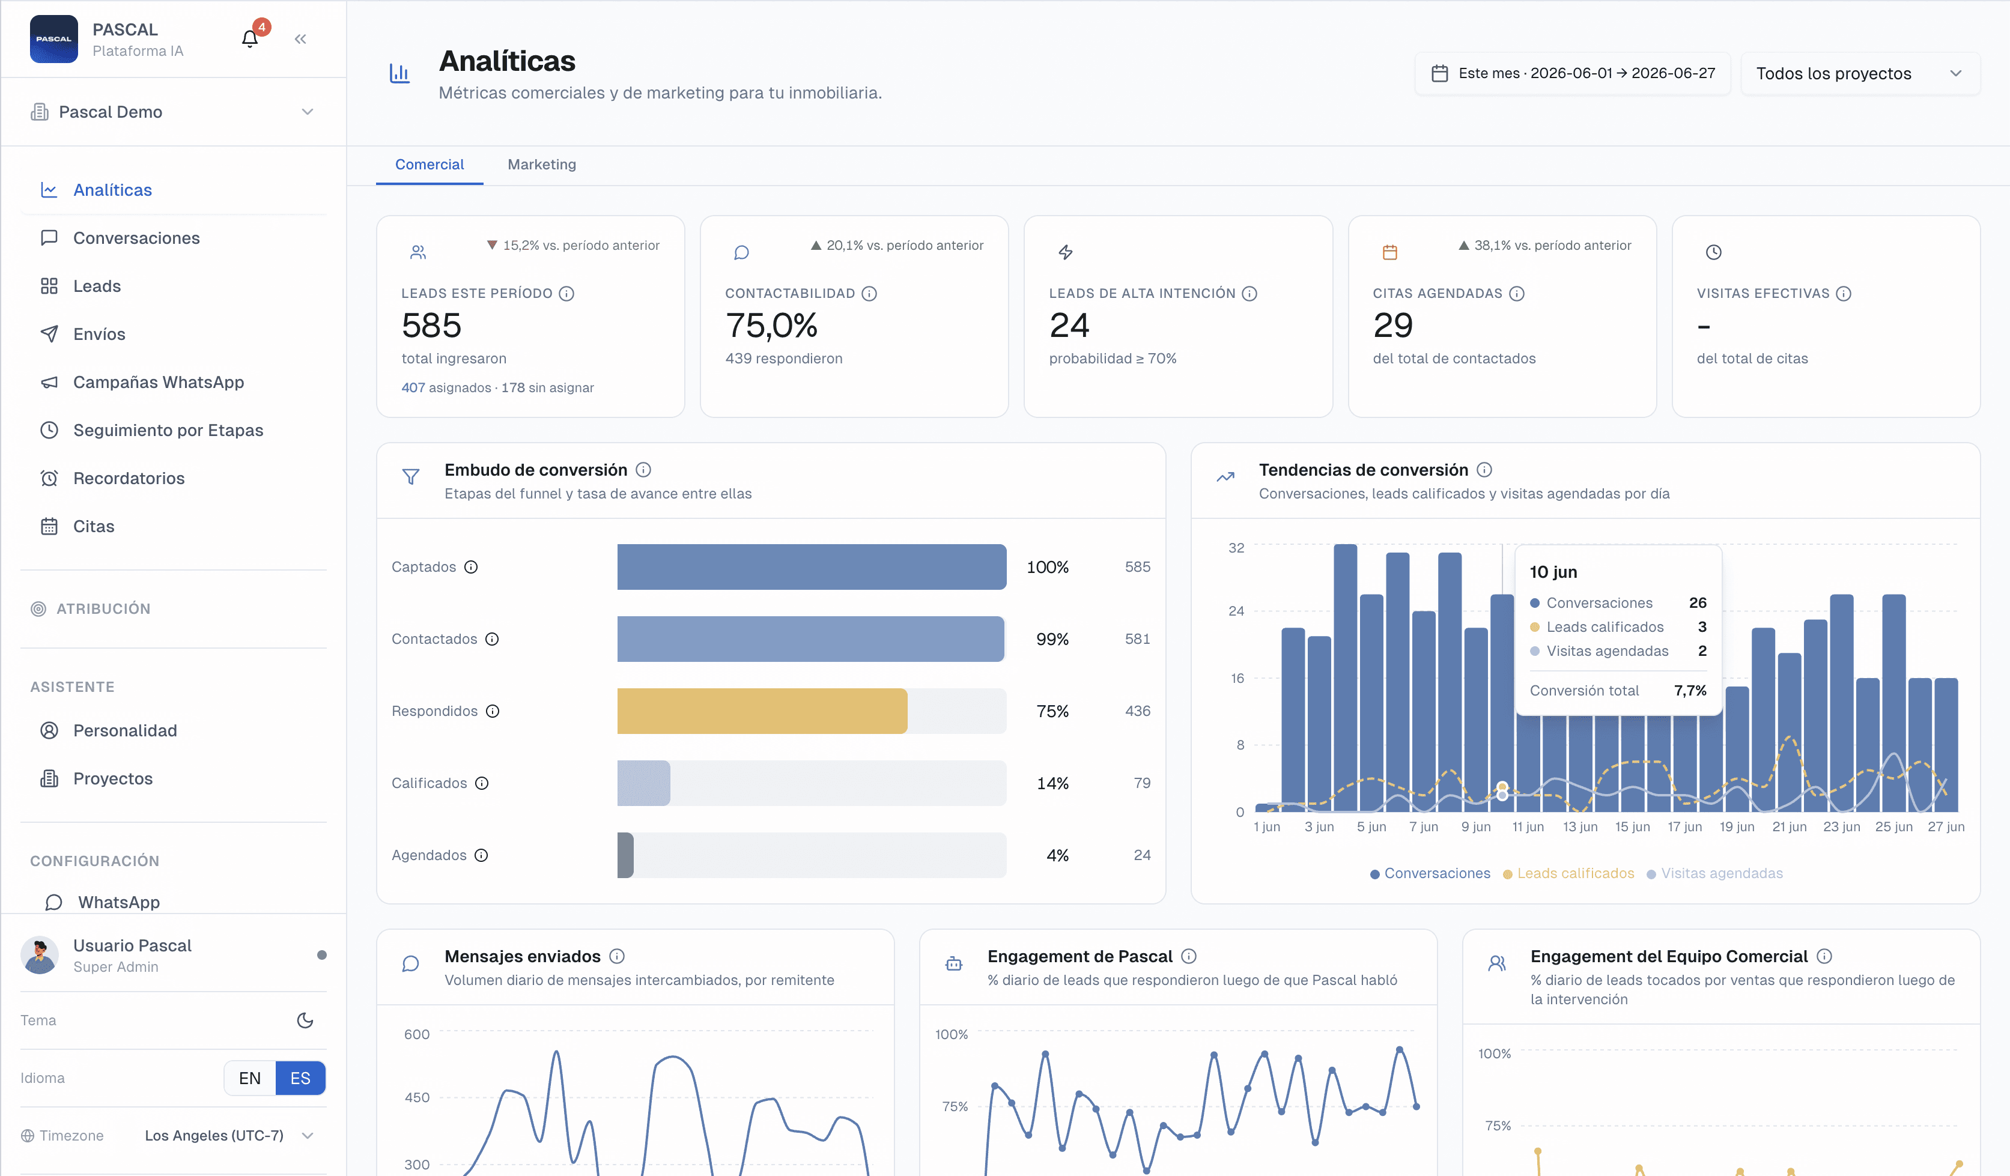The height and width of the screenshot is (1176, 2010).
Task: Expand the Pascal Demo workspace selector
Action: tap(173, 112)
